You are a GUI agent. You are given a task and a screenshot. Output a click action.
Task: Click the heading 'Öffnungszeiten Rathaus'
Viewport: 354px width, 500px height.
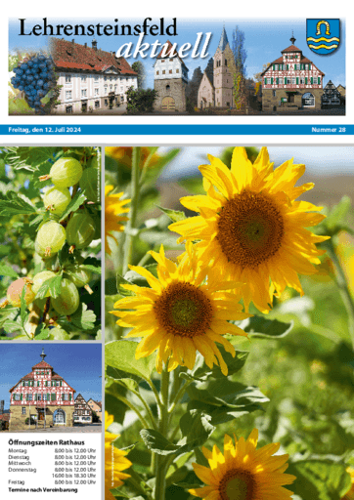point(46,442)
